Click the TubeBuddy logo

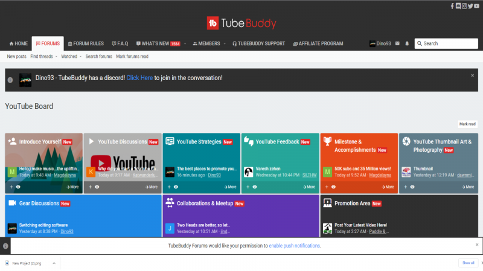[241, 23]
